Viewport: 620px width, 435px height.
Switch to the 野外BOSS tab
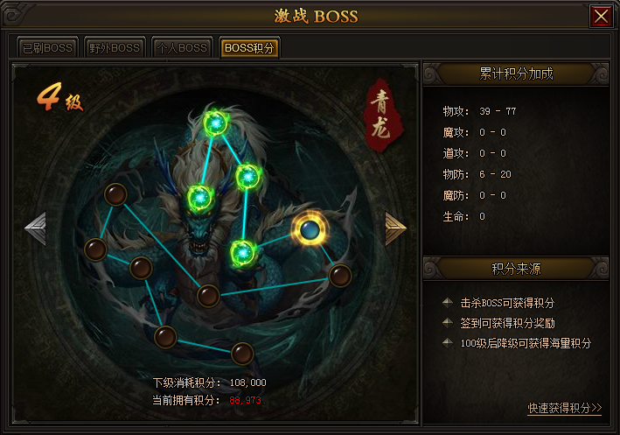(x=115, y=48)
